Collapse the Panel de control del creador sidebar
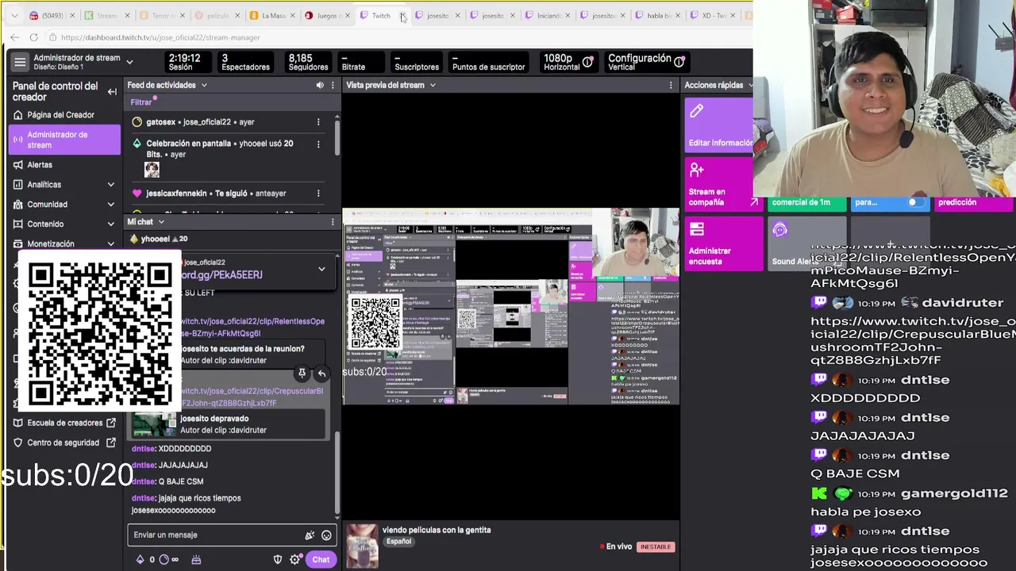This screenshot has width=1016, height=571. coord(112,91)
